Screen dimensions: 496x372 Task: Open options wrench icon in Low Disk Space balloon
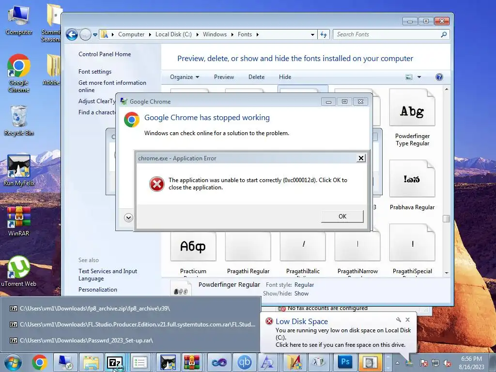point(398,320)
